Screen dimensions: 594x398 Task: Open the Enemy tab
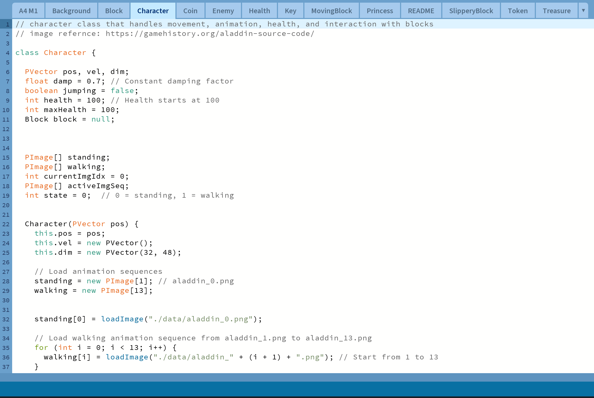[x=223, y=11]
